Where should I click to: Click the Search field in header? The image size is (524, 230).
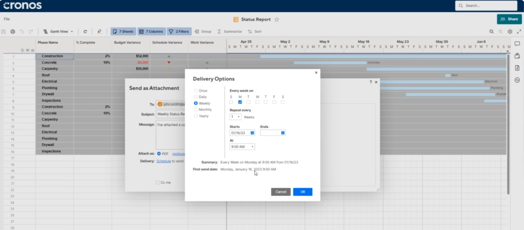pos(486,5)
